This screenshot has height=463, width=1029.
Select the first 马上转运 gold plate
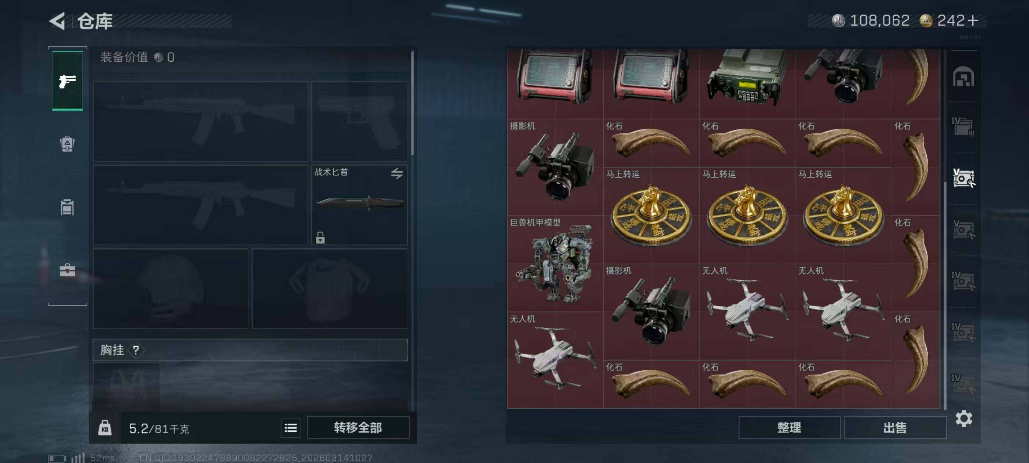tap(651, 215)
